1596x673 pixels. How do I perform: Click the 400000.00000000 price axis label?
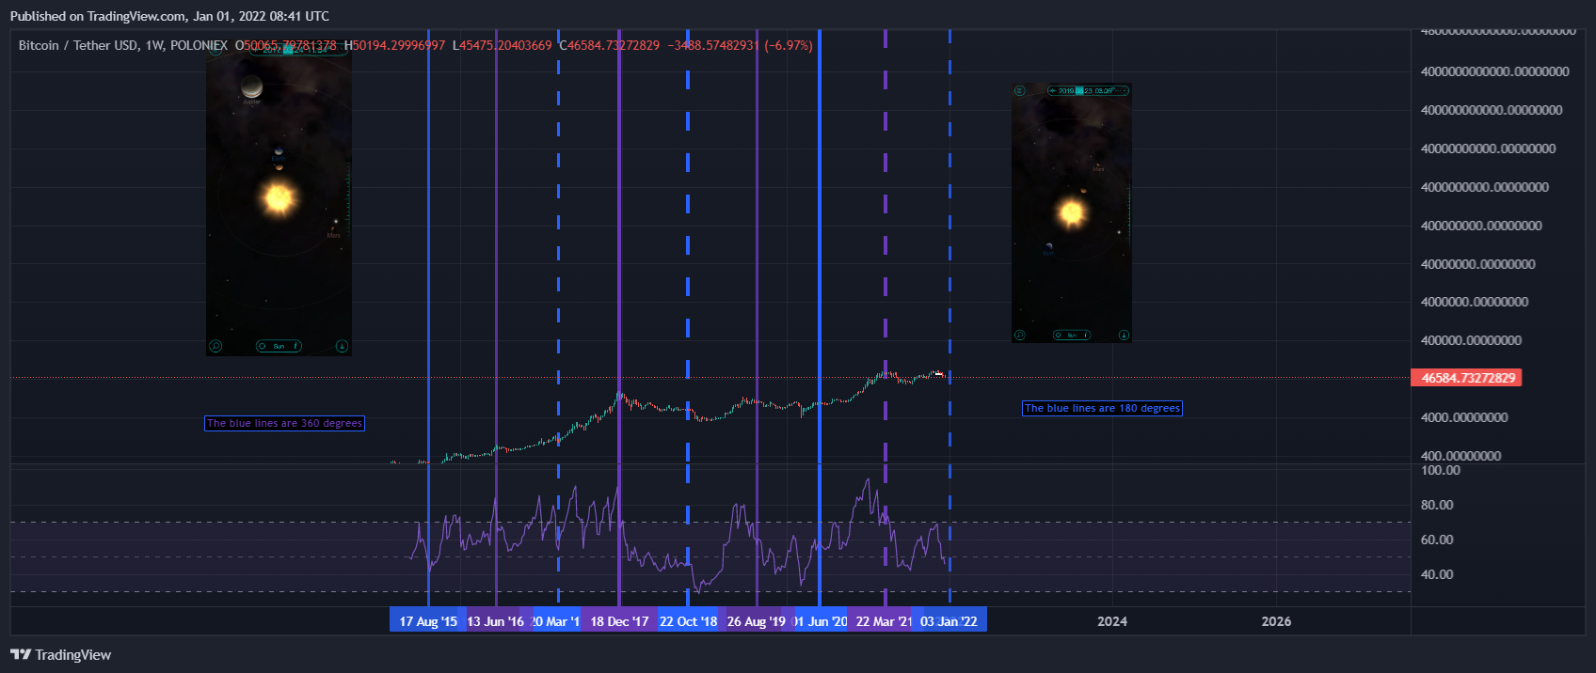1471,340
